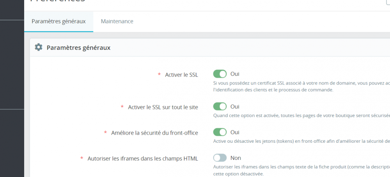The height and width of the screenshot is (177, 390).
Task: Click the "Activer le SSL" field label
Action: pos(181,75)
